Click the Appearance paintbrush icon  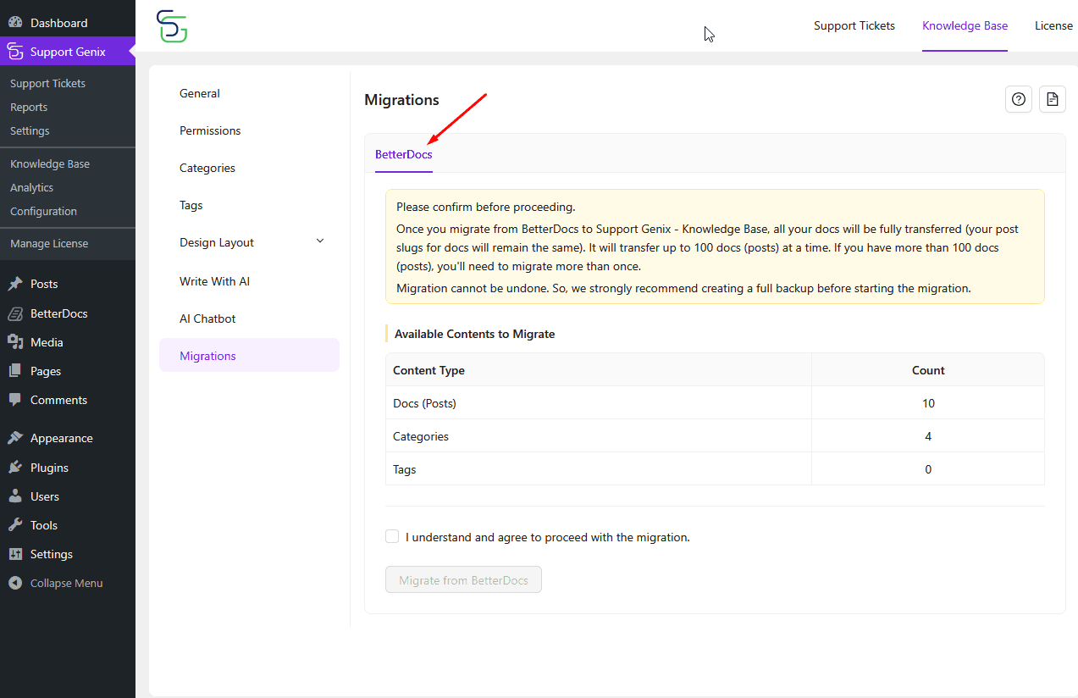coord(15,438)
